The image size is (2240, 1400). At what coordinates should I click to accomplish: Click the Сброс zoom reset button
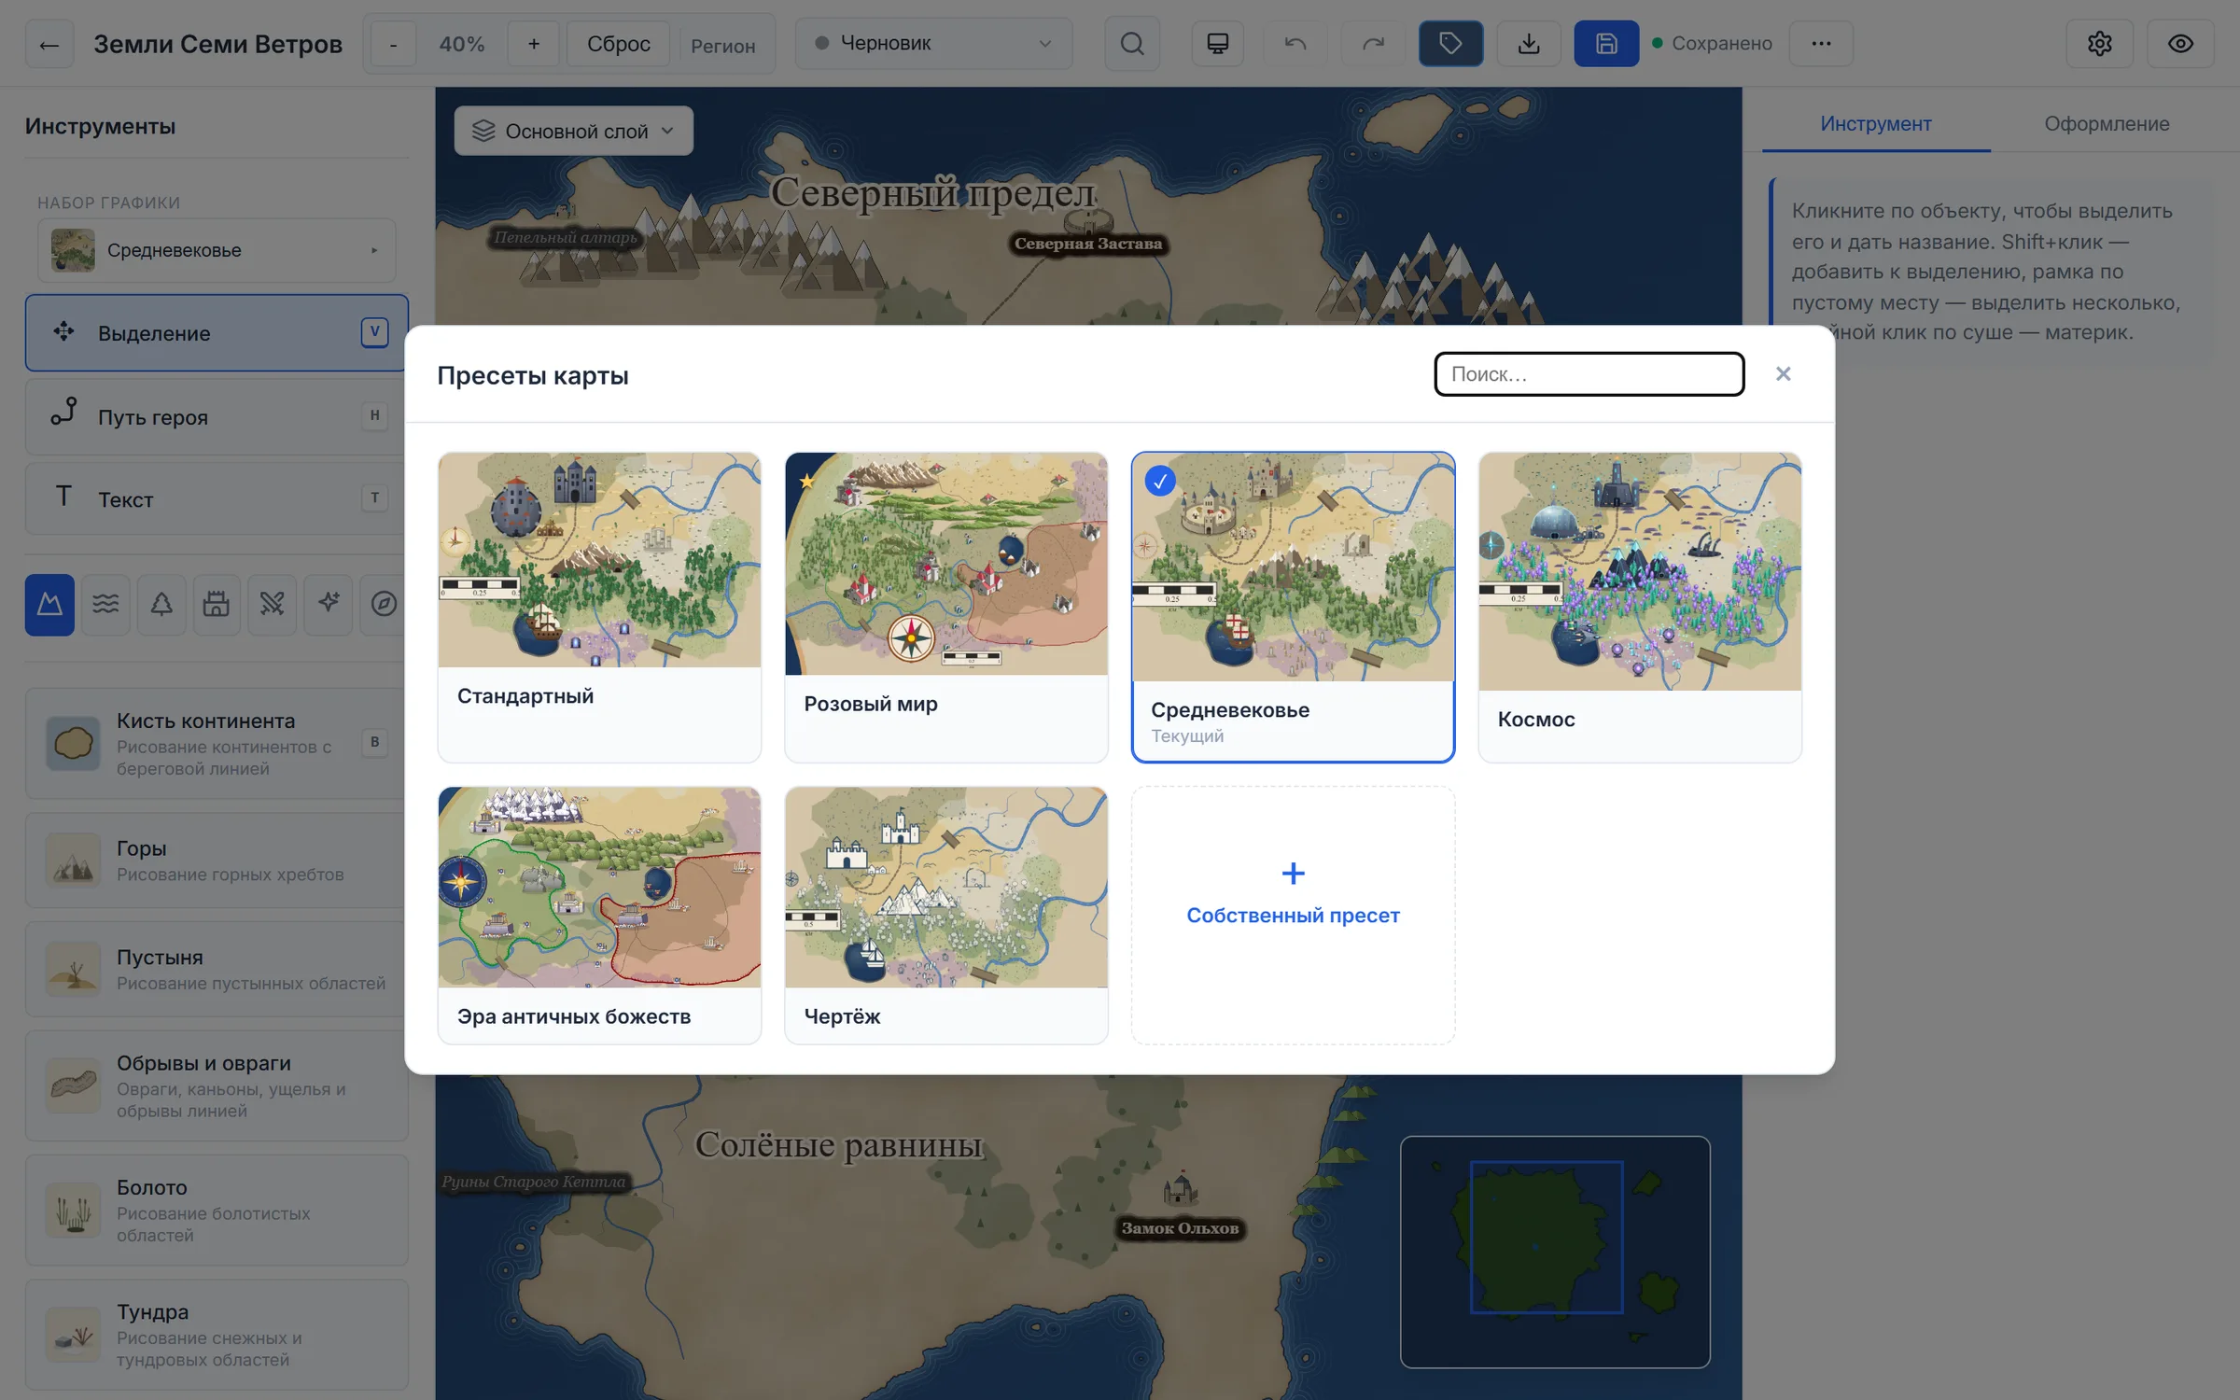point(618,44)
